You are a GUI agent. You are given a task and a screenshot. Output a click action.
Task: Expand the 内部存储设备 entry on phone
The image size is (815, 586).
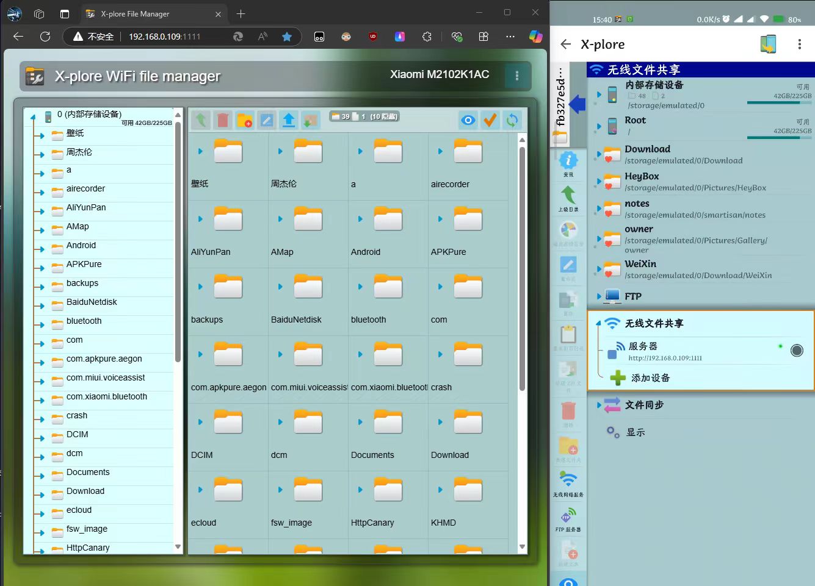pyautogui.click(x=599, y=95)
